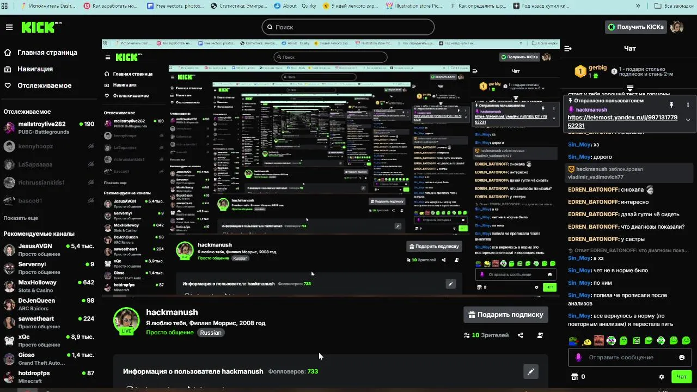
Task: Focus the Поиск search field
Action: tap(348, 27)
